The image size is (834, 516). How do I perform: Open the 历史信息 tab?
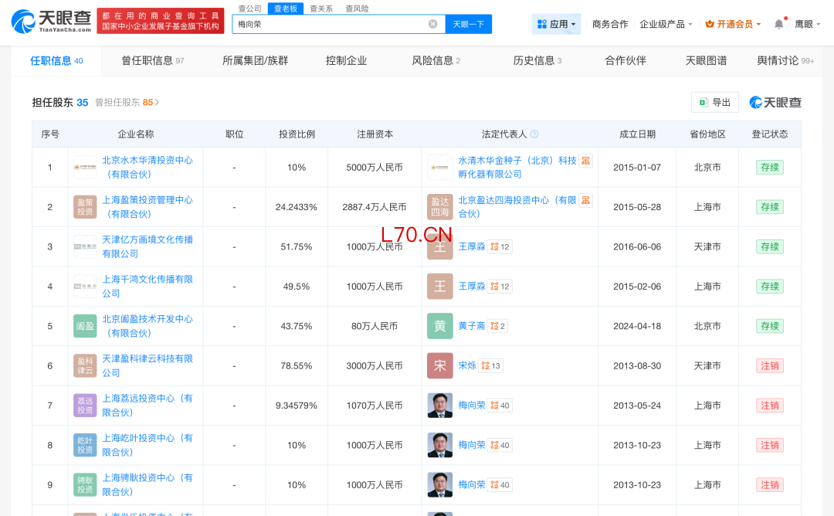pyautogui.click(x=537, y=61)
